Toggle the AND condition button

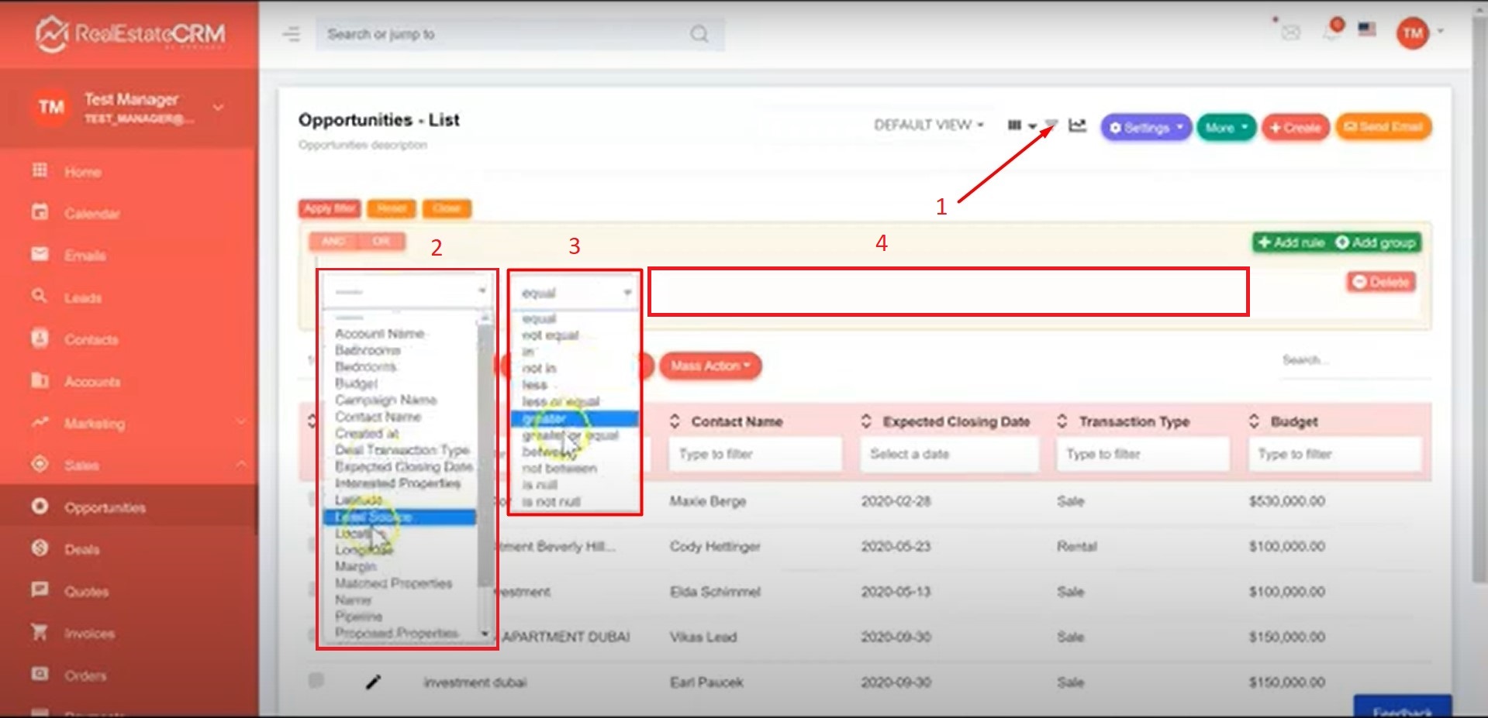tap(333, 242)
